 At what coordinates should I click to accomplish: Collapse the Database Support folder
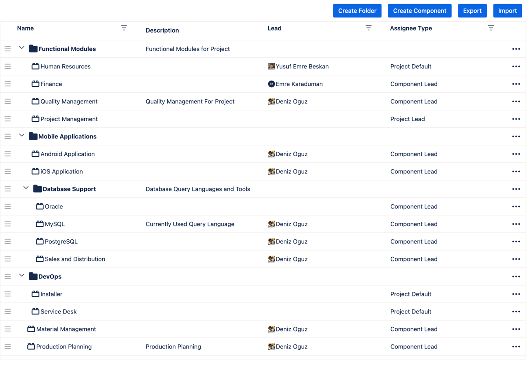tap(26, 187)
